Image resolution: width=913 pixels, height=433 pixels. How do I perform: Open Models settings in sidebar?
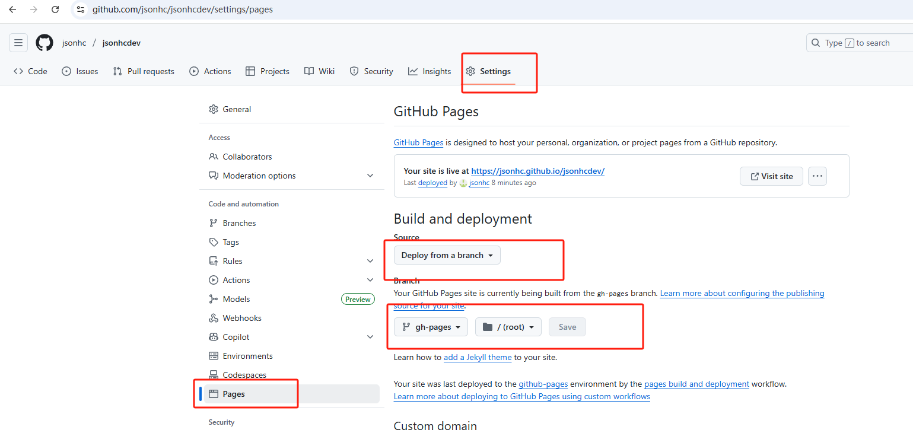292,299
